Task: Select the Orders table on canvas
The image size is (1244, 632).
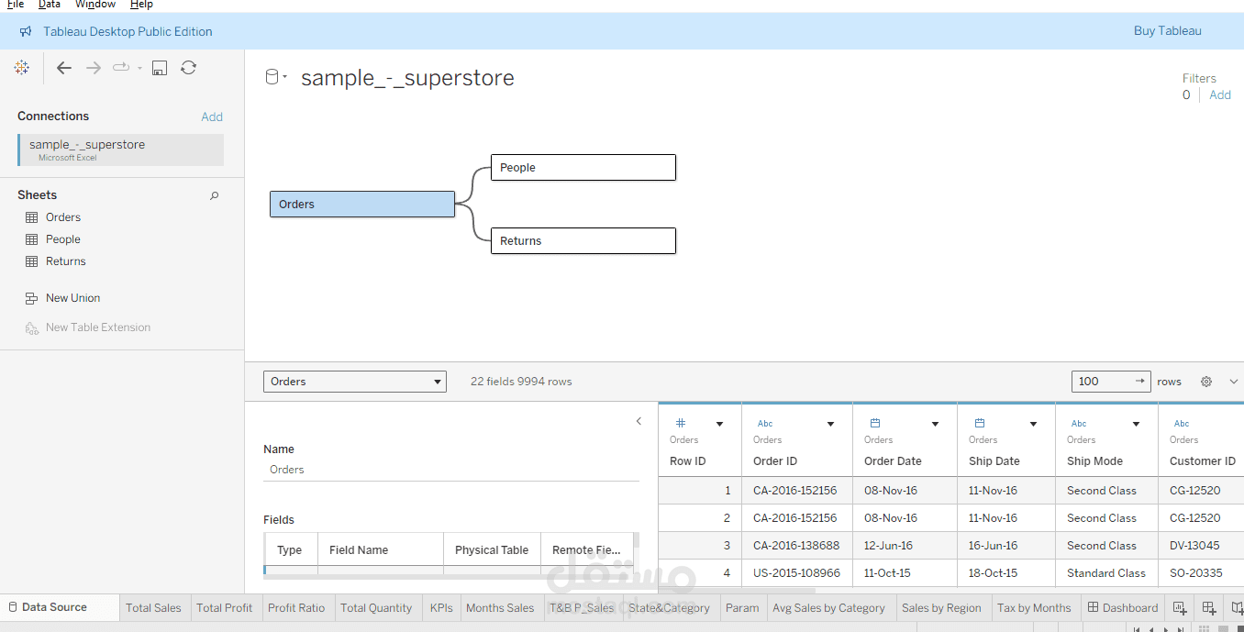Action: pos(362,205)
